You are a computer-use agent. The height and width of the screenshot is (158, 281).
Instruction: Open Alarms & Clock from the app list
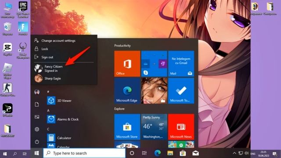pos(63,119)
